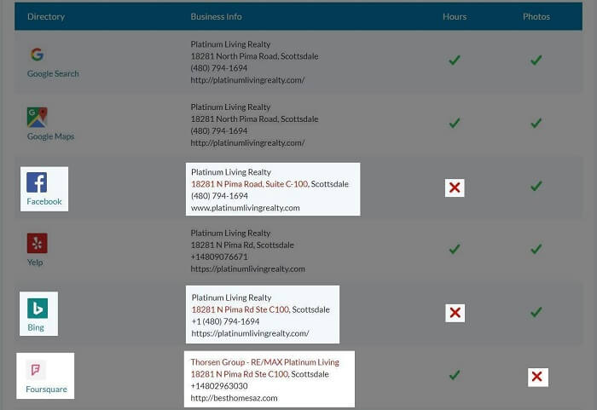Click the Hours checkmark for Foursquare

[x=455, y=375]
